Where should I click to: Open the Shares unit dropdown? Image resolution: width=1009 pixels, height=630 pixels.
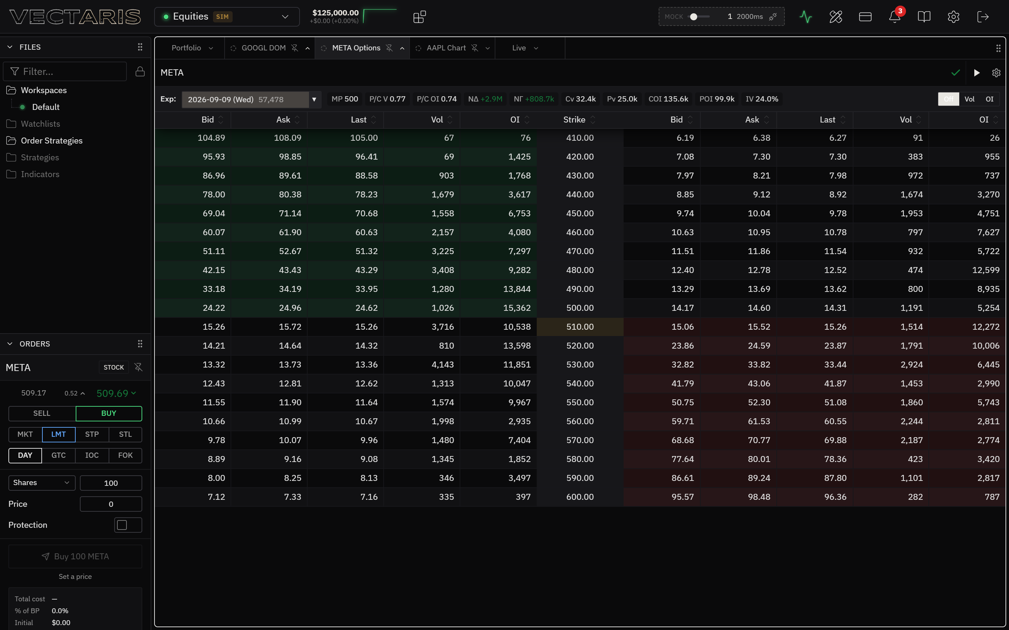(42, 483)
